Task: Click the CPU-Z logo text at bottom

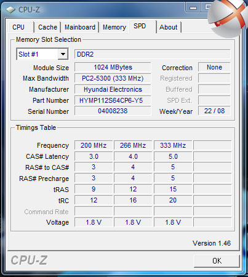Action: click(x=29, y=260)
